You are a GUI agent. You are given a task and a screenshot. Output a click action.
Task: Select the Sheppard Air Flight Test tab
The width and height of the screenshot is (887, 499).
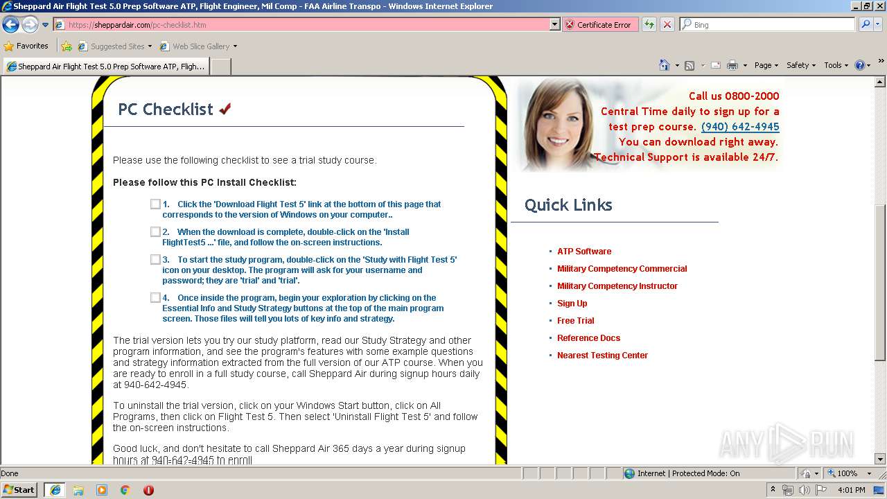click(x=105, y=67)
